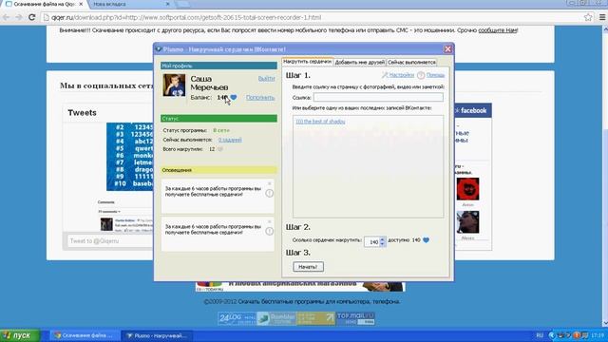This screenshot has height=342, width=608.
Task: Click the banner ad below the dialog
Action: point(300,287)
